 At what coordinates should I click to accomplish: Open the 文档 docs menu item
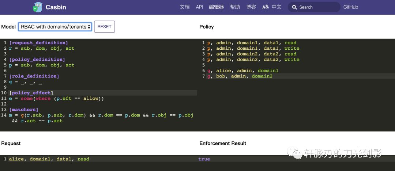185,7
